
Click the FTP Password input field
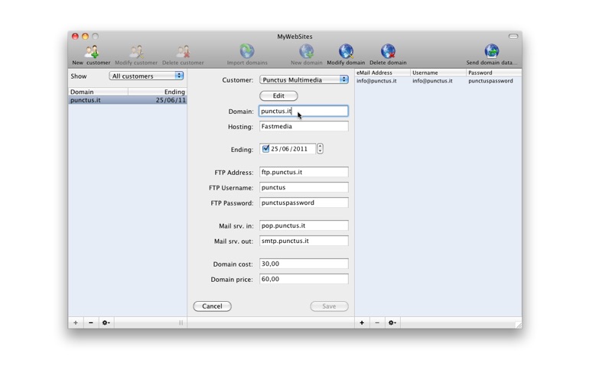pos(304,202)
